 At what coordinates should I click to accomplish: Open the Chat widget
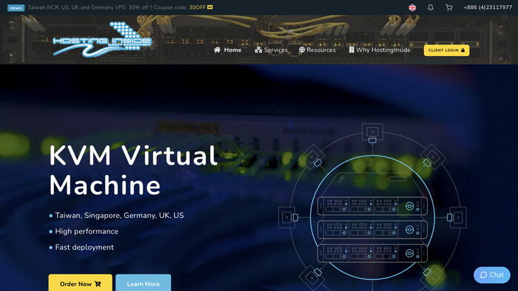point(491,275)
